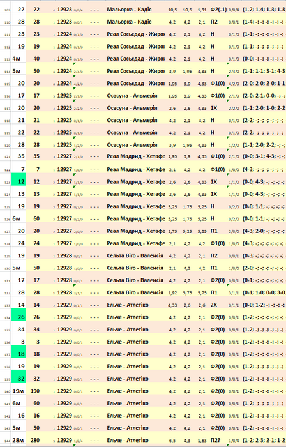The image size is (286, 447).
Task: Click the value 16 beside row header 142
Action: (21, 415)
